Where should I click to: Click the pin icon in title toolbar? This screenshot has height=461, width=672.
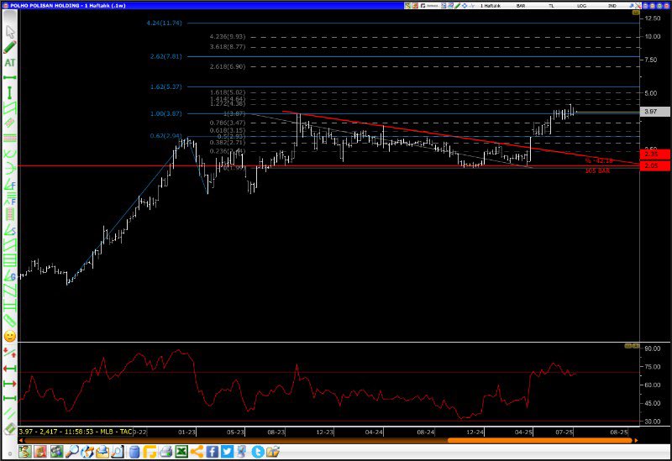632,6
